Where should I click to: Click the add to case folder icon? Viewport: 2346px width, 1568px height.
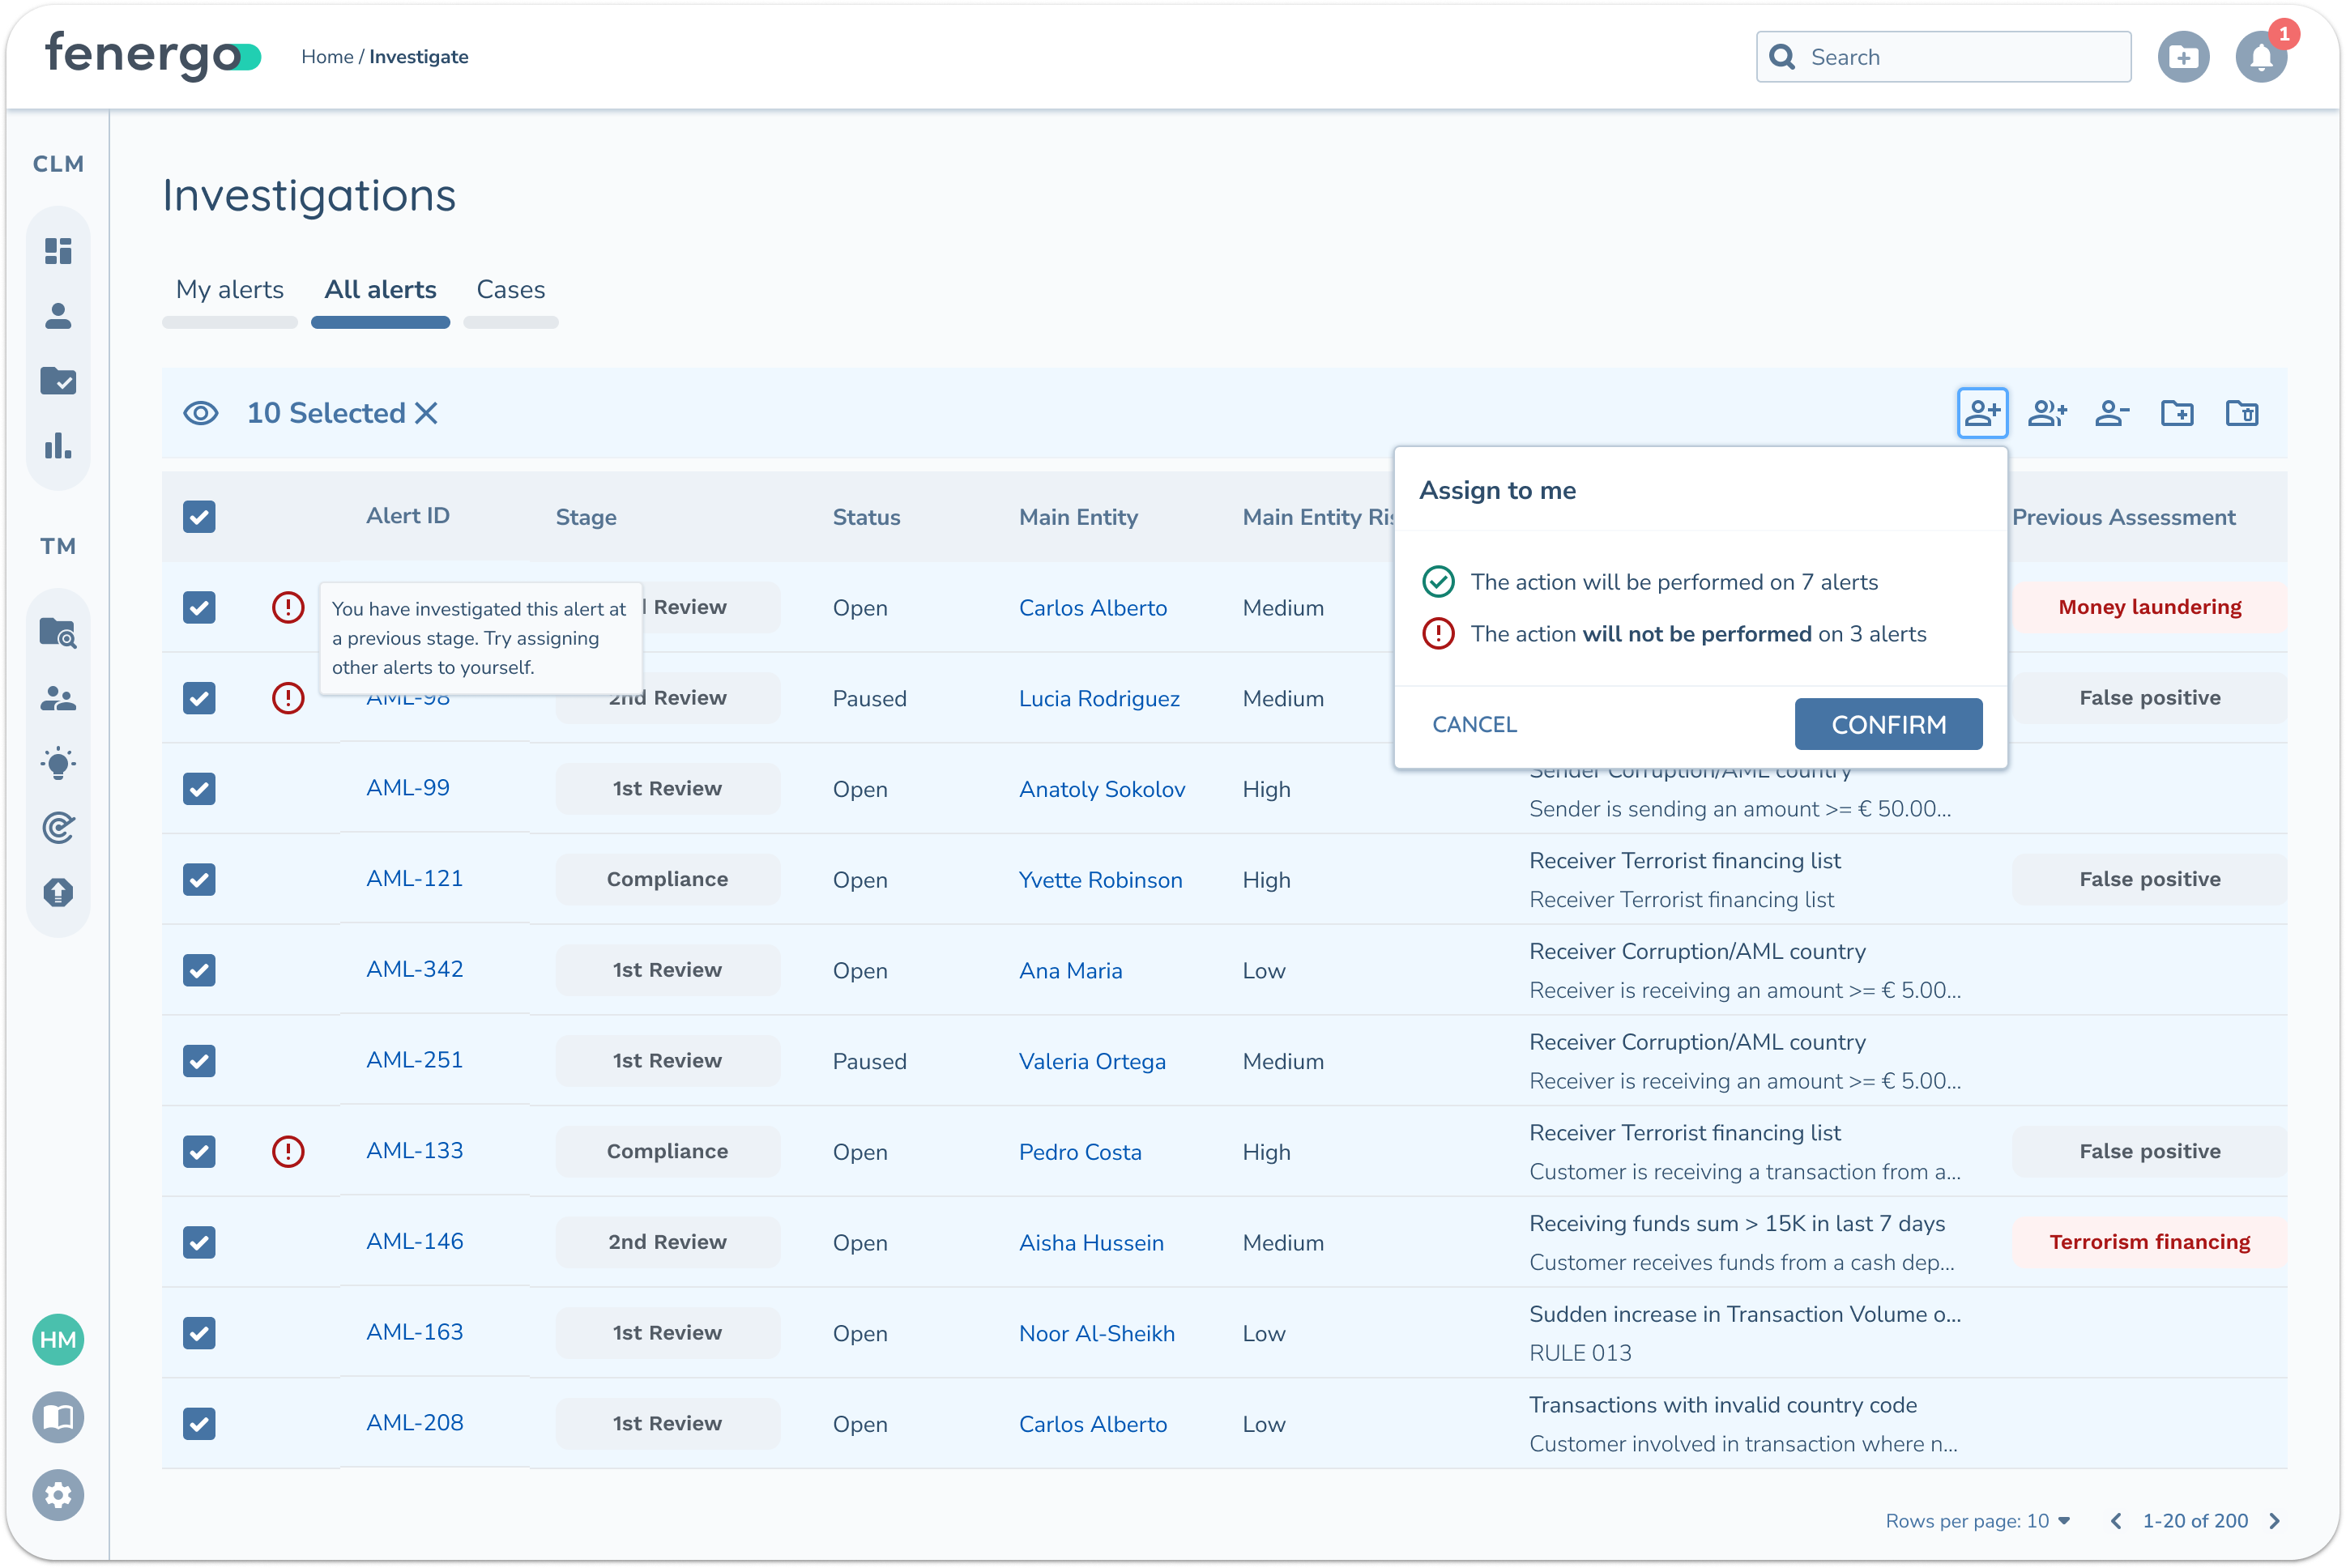(2177, 413)
